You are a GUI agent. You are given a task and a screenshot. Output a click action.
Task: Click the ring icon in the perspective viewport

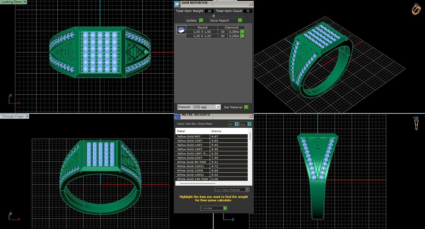pos(416,9)
